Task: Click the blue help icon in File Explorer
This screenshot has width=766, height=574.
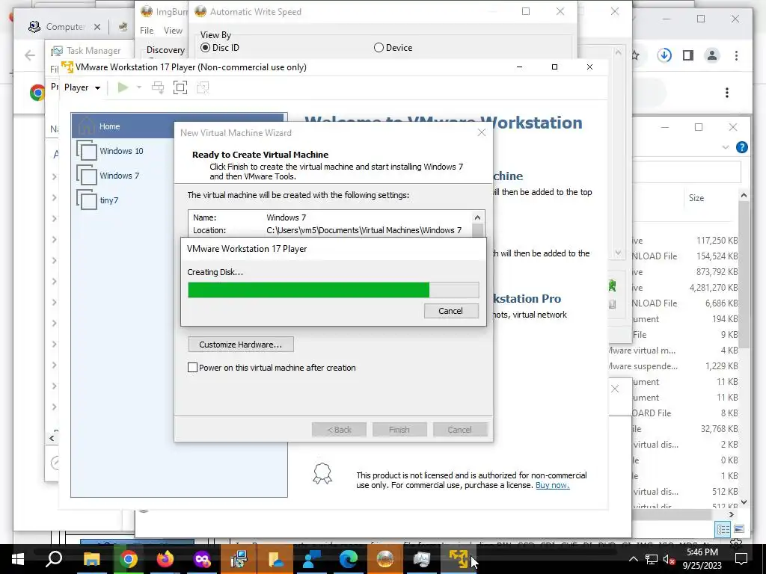Action: [x=741, y=147]
